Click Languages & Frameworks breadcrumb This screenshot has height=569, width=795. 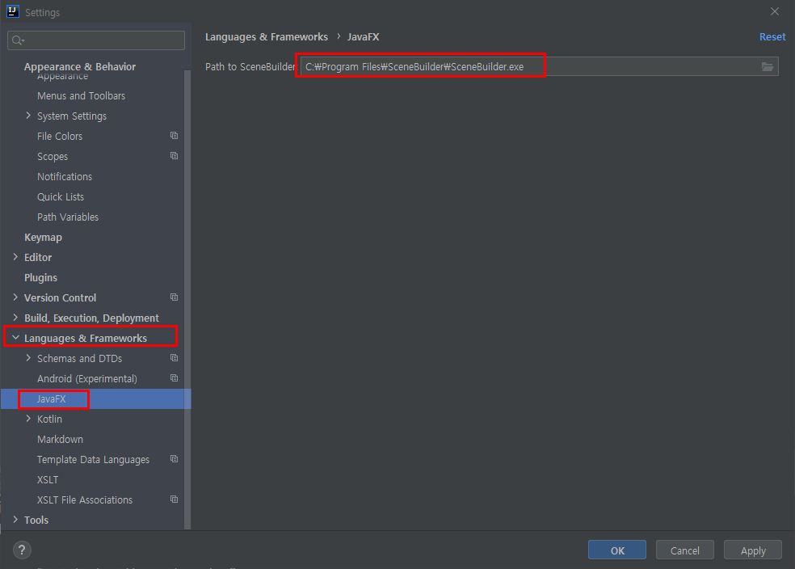[266, 37]
